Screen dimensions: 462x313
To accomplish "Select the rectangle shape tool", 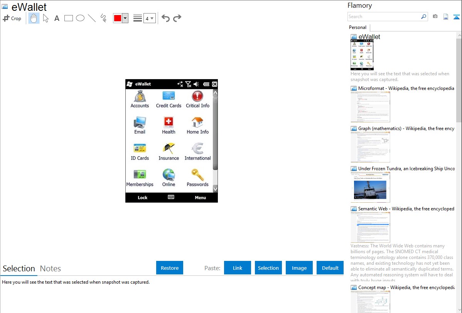I will (x=69, y=18).
